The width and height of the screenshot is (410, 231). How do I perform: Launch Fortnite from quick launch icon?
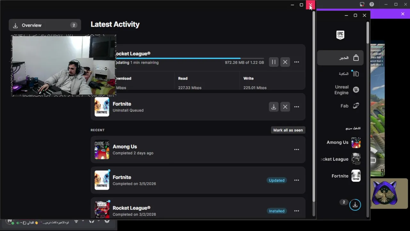point(356,176)
